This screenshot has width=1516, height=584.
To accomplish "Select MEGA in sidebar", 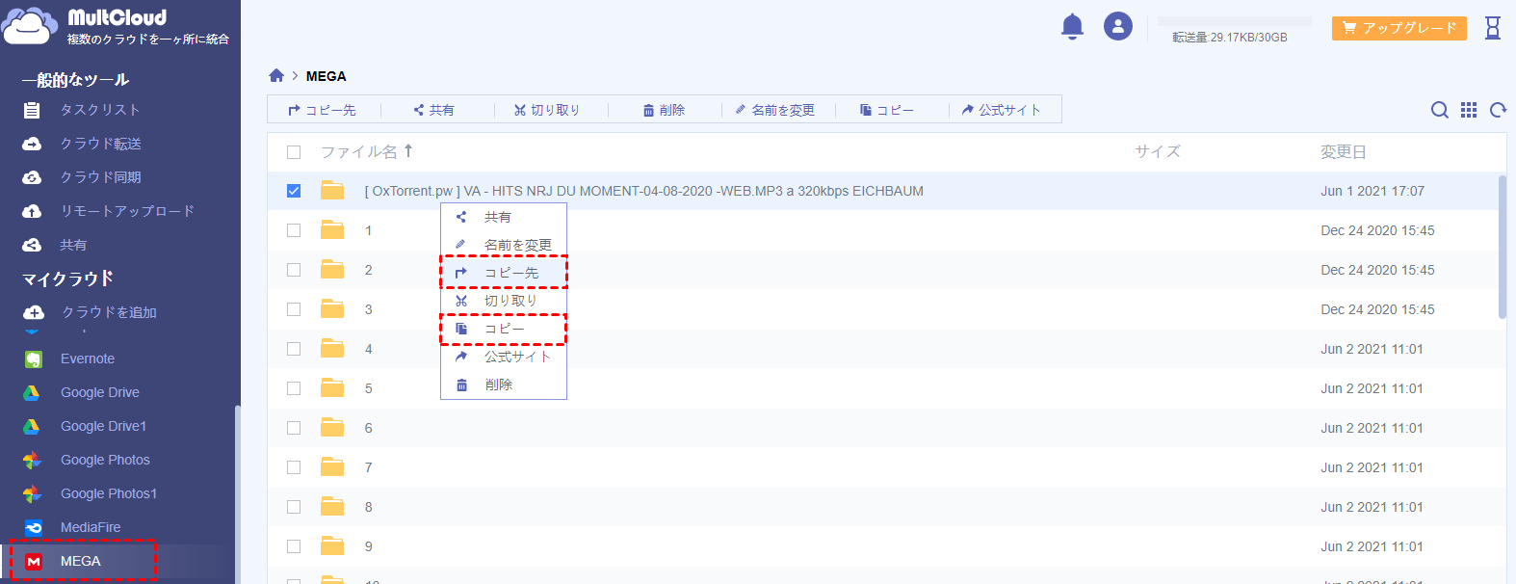I will pyautogui.click(x=80, y=561).
